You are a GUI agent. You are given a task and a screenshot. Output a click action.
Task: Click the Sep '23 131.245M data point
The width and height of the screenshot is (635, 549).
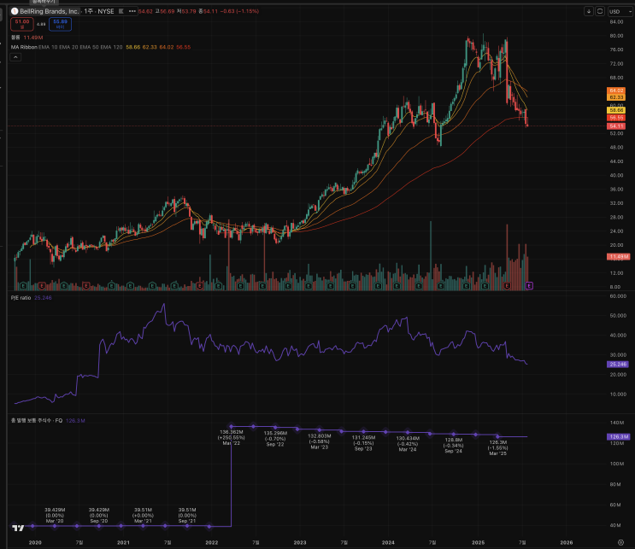(x=363, y=432)
